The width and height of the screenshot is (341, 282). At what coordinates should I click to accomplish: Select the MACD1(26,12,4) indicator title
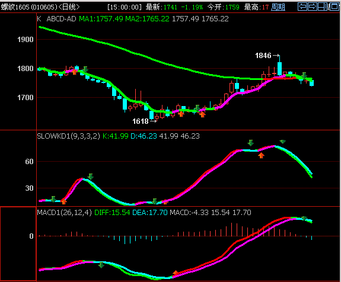[x=65, y=212]
